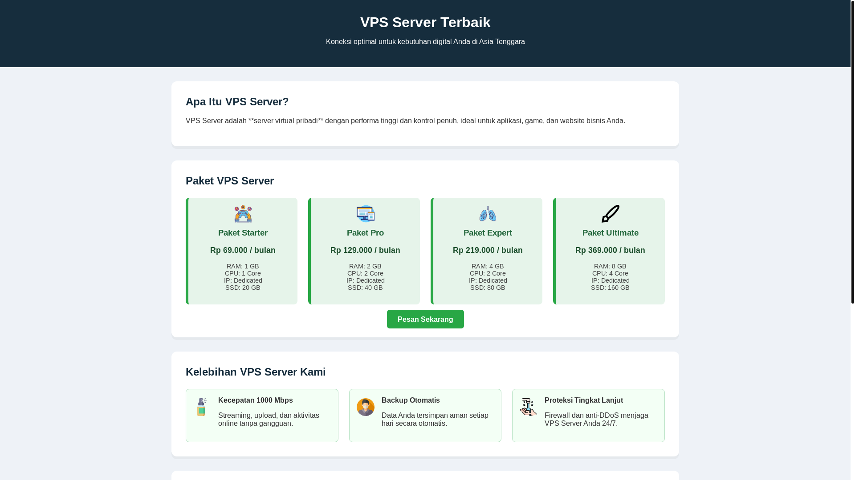The height and width of the screenshot is (480, 855).
Task: Click the RAM: 2 GB spec line
Action: point(365,266)
